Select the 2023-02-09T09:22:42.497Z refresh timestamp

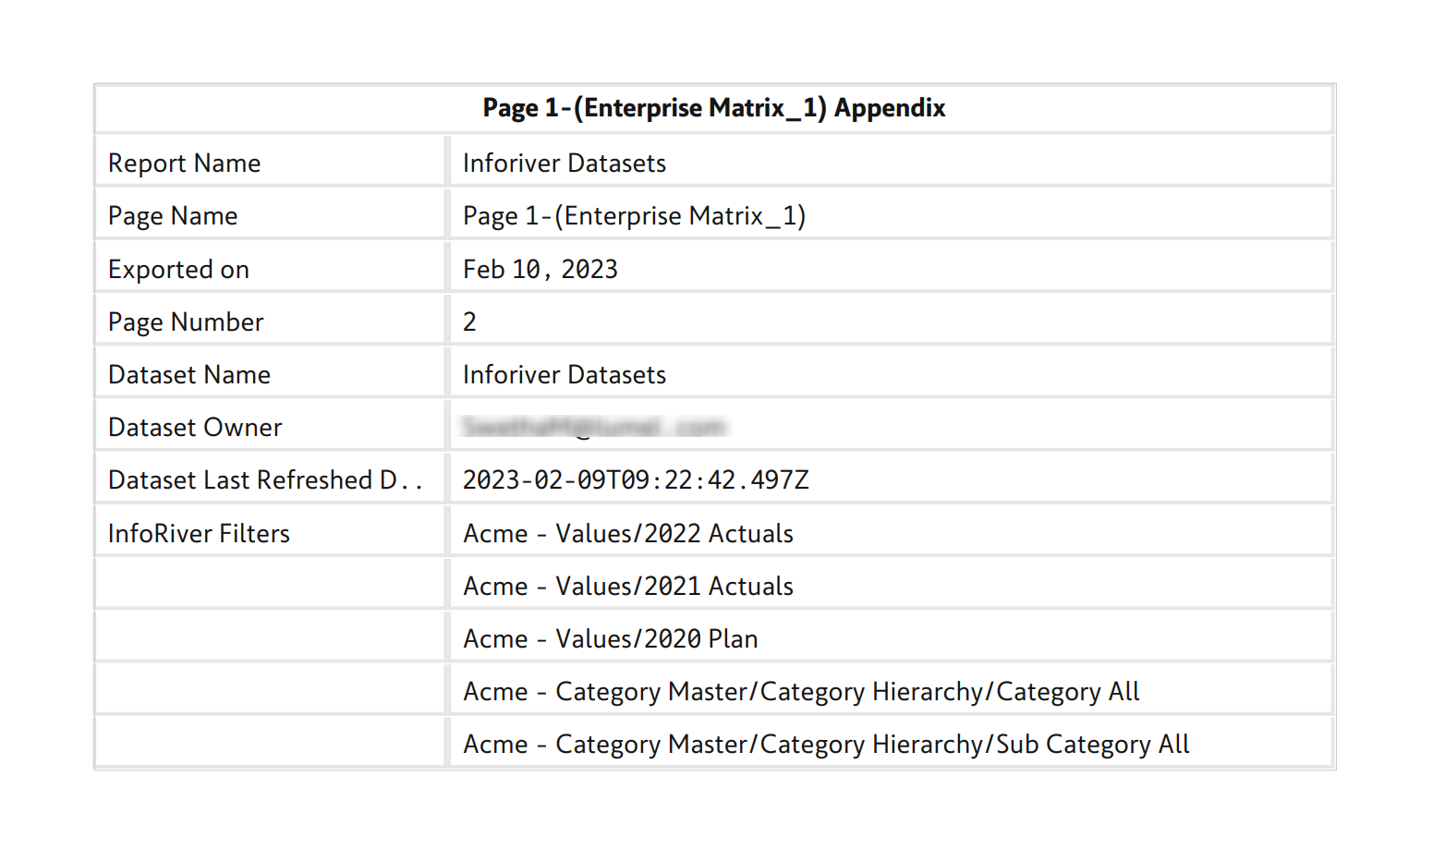636,480
